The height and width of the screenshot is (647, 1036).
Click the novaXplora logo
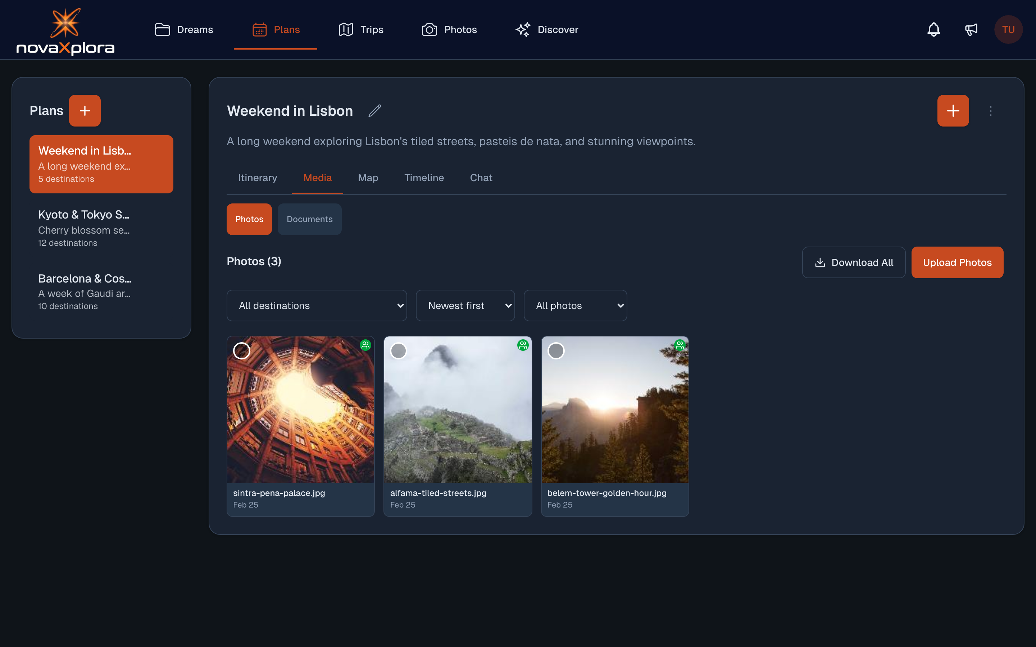coord(65,32)
